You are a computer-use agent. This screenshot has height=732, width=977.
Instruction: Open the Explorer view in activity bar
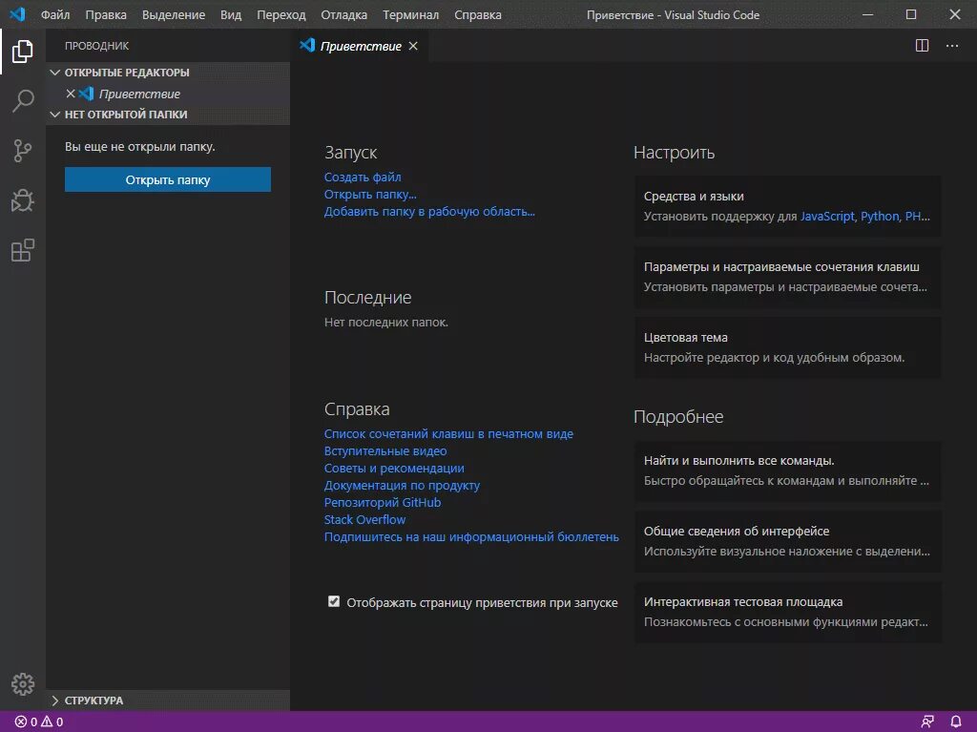pos(23,52)
